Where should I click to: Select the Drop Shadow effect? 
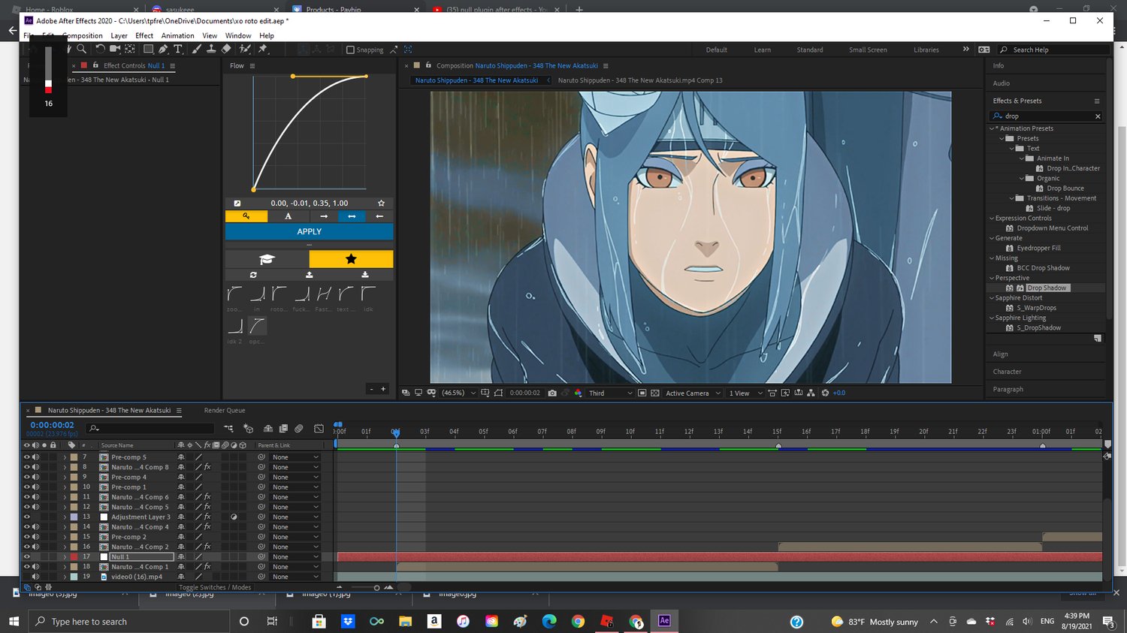(1047, 288)
